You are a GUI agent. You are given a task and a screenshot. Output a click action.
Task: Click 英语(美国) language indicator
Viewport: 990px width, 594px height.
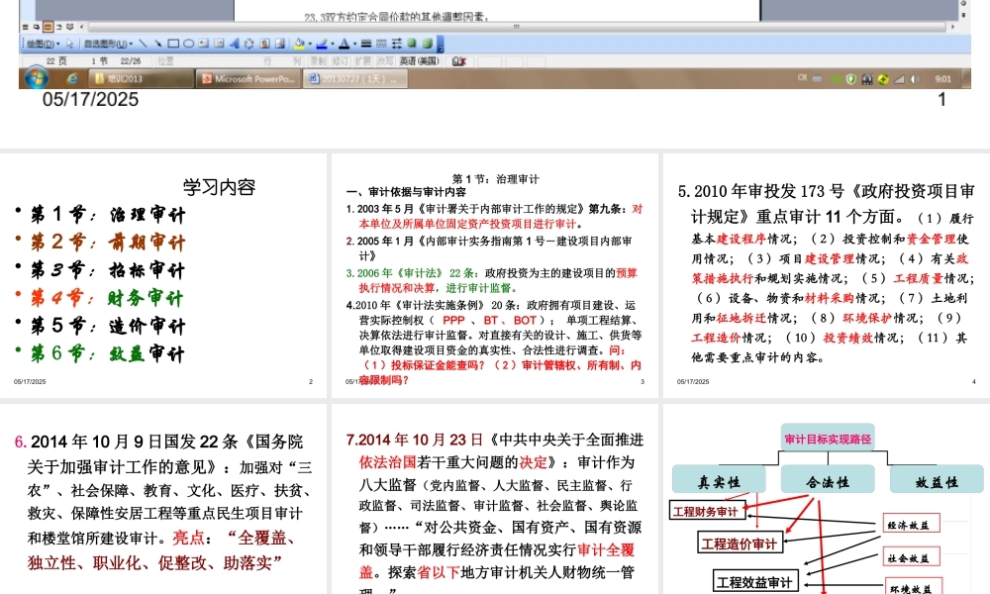(419, 61)
